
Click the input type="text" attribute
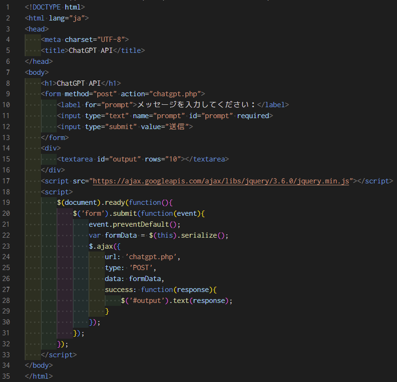107,116
